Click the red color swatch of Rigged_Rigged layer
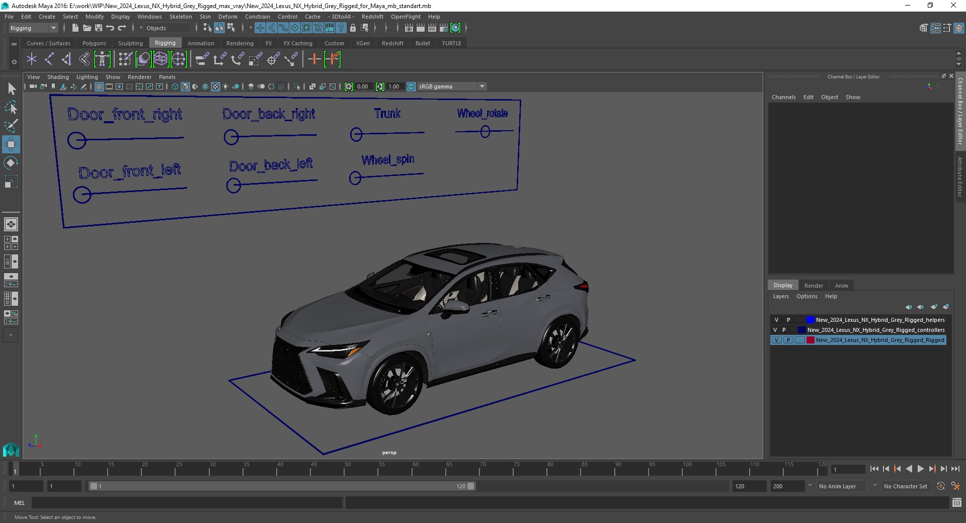966x523 pixels. [810, 340]
